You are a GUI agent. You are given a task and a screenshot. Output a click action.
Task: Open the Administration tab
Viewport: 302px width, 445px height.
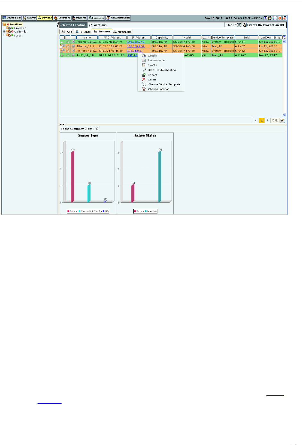118,18
